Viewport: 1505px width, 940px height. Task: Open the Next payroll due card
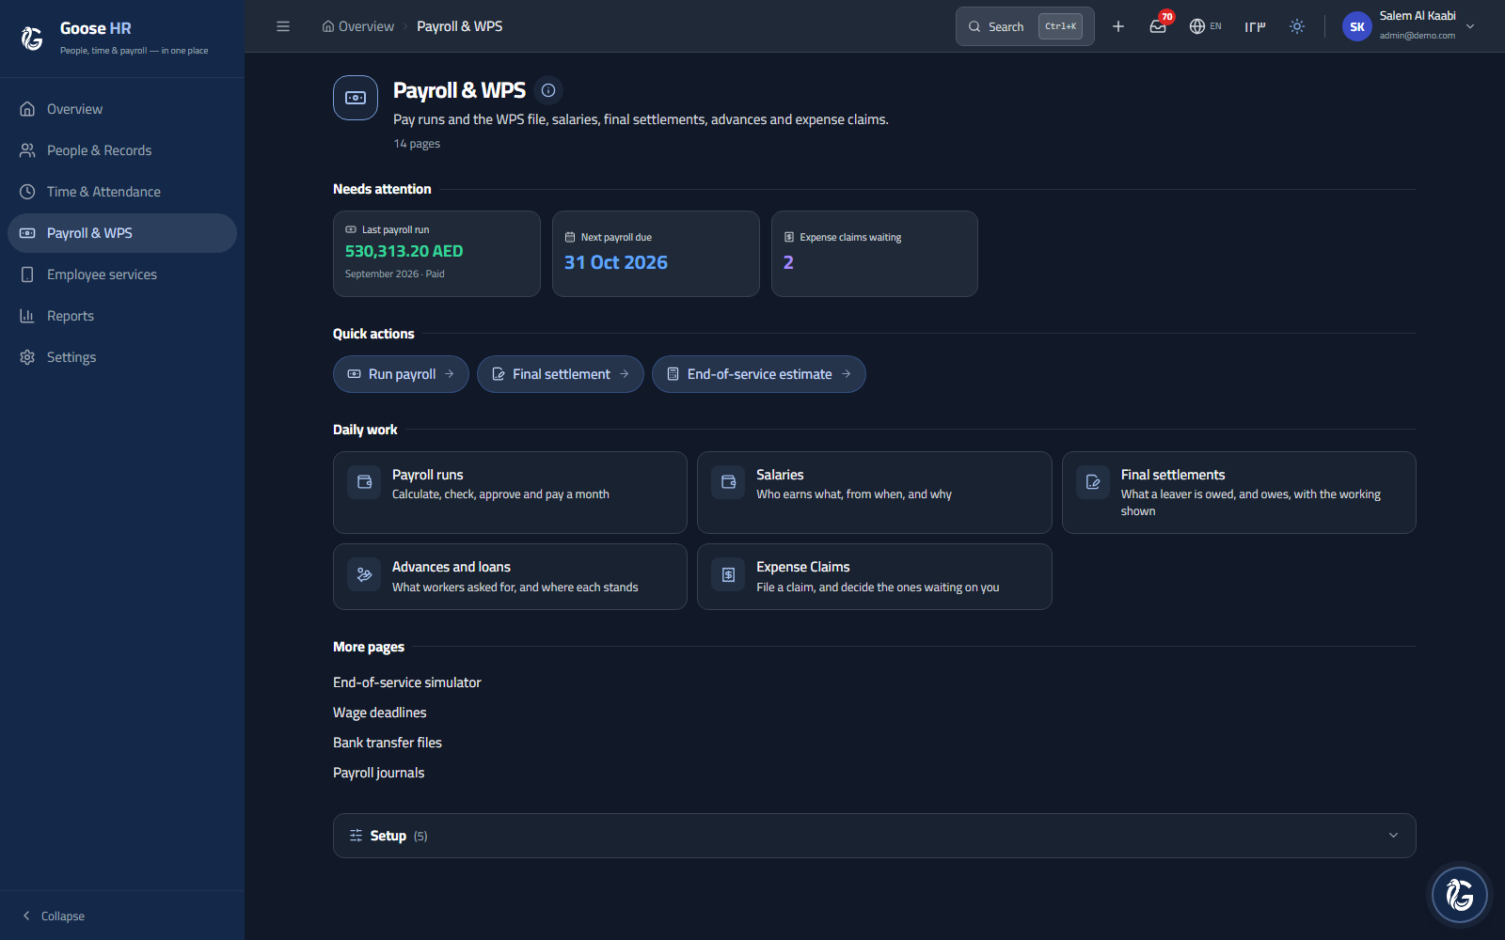[x=656, y=254]
